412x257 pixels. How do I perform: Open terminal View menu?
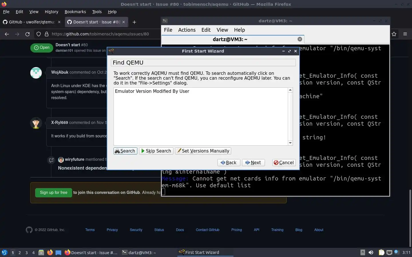[222, 30]
